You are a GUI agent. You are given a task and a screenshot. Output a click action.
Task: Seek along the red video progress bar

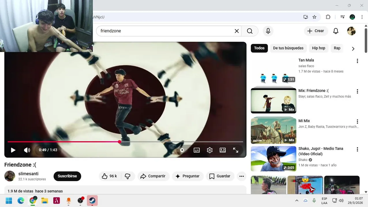(63, 142)
